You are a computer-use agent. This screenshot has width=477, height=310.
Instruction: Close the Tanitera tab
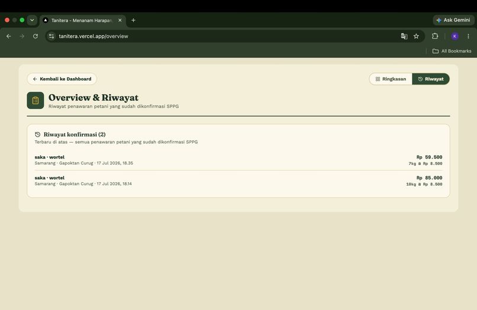pos(120,20)
